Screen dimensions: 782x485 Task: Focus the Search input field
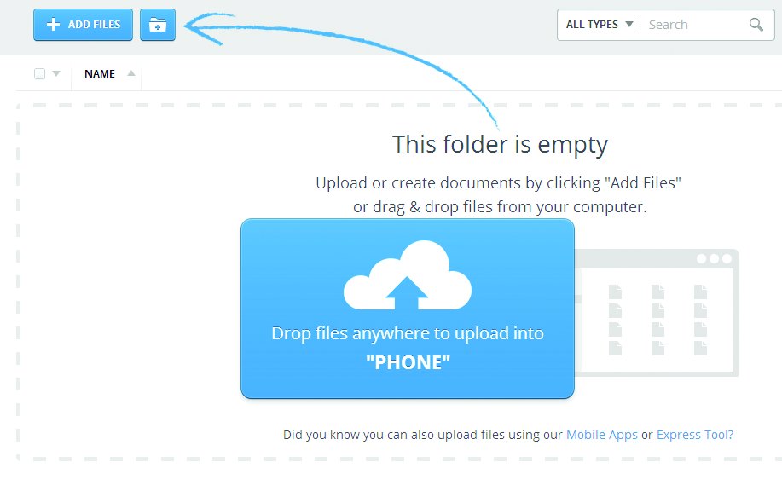point(693,25)
